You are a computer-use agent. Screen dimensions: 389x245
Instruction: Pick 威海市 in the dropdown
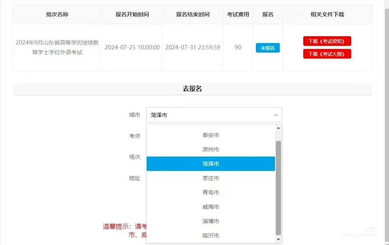210,207
